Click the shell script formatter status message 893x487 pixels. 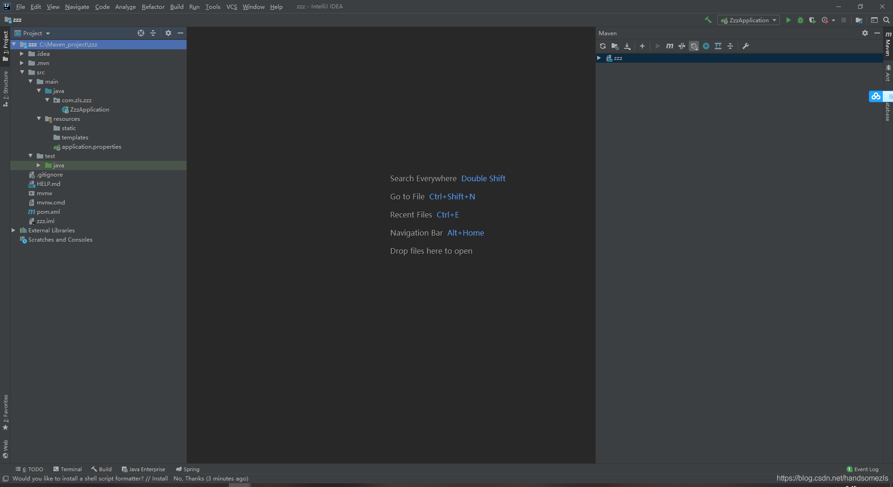[x=130, y=479]
